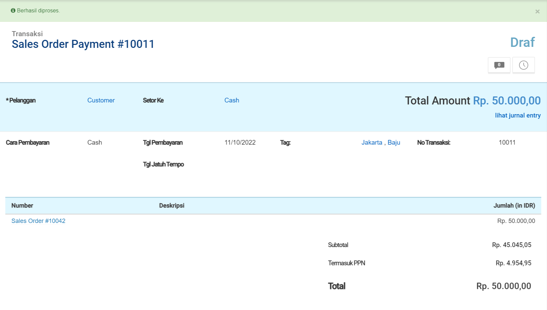Click the Subtotal value Rp. 45.045,05

pyautogui.click(x=511, y=245)
